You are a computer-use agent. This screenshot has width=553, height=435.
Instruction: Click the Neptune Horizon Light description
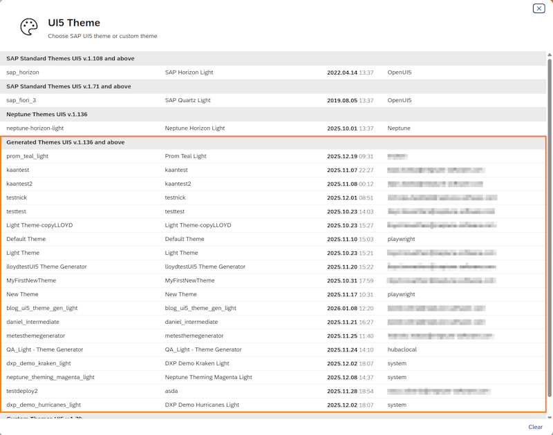(195, 128)
